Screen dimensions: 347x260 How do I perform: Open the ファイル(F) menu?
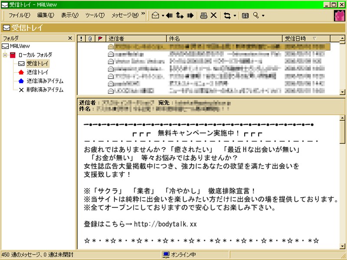point(19,16)
